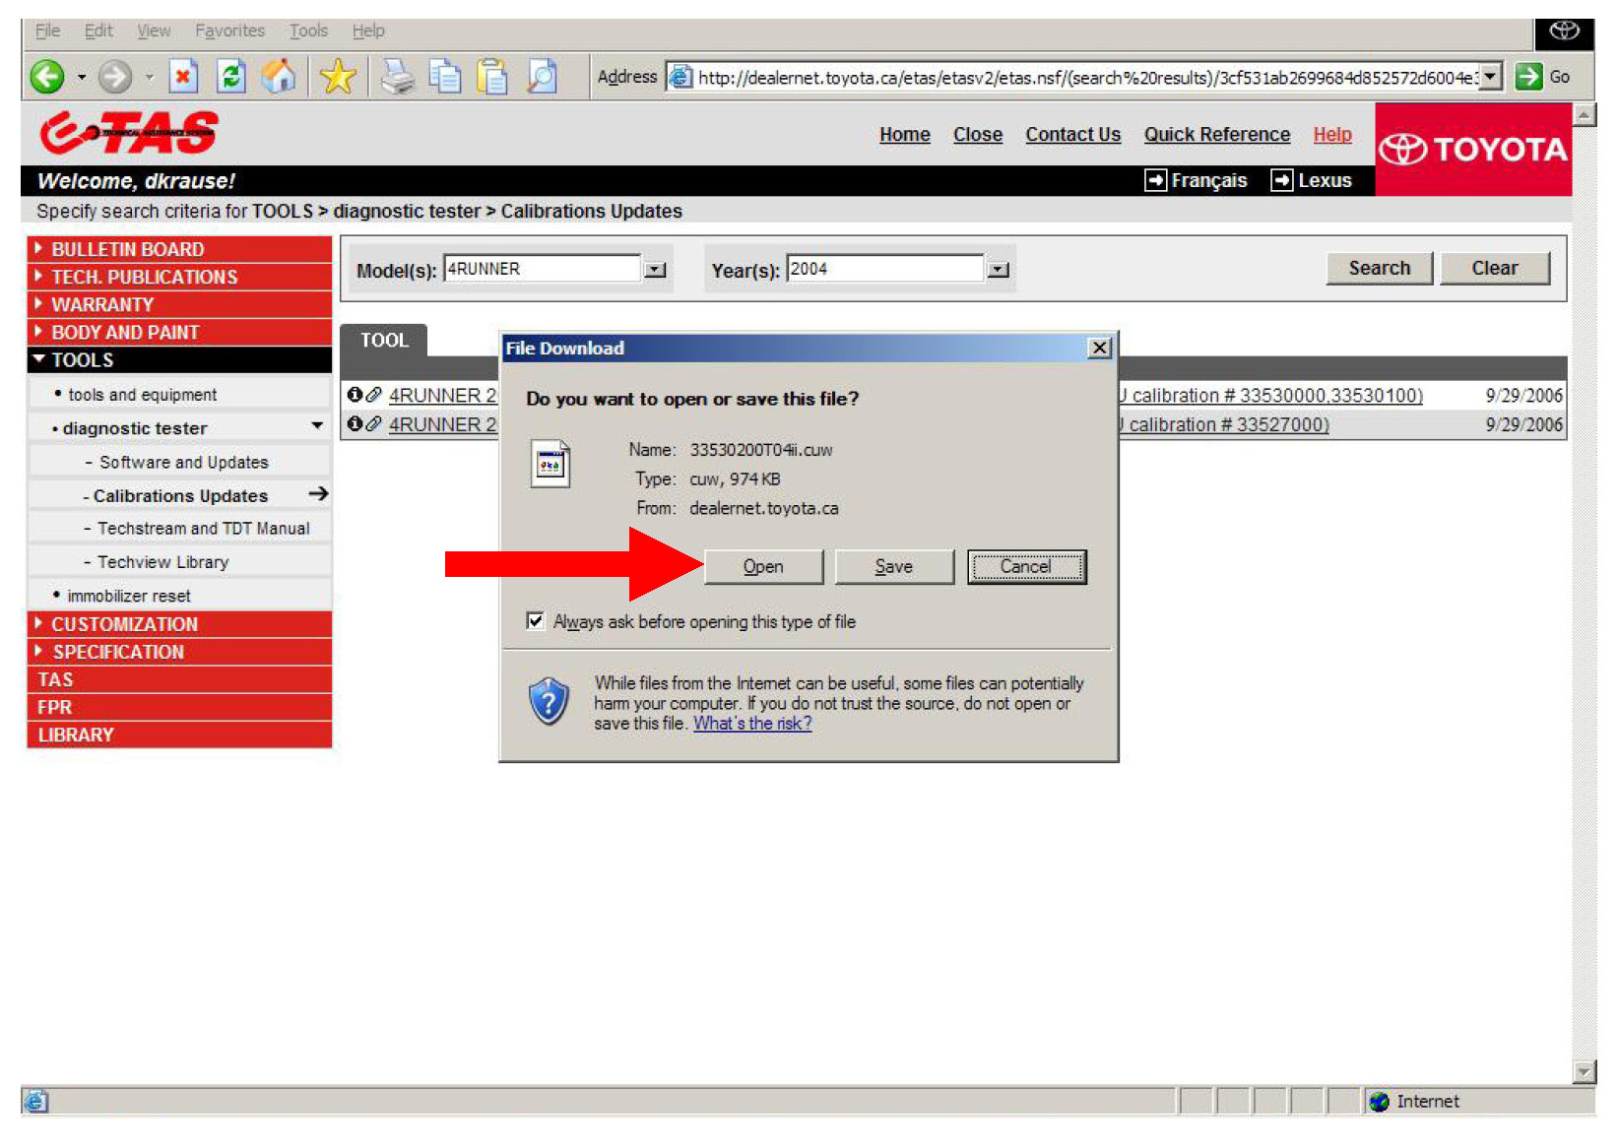Click Open in File Download dialog
This screenshot has width=1619, height=1146.
coord(763,567)
